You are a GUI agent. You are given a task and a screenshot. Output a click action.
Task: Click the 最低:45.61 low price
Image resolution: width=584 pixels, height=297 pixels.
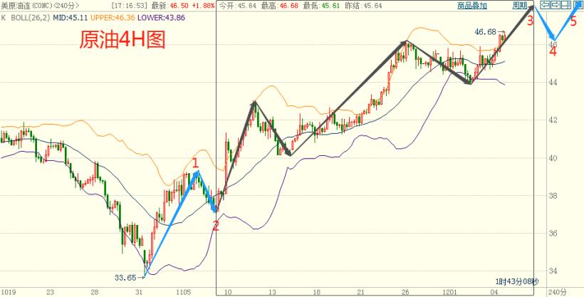323,6
